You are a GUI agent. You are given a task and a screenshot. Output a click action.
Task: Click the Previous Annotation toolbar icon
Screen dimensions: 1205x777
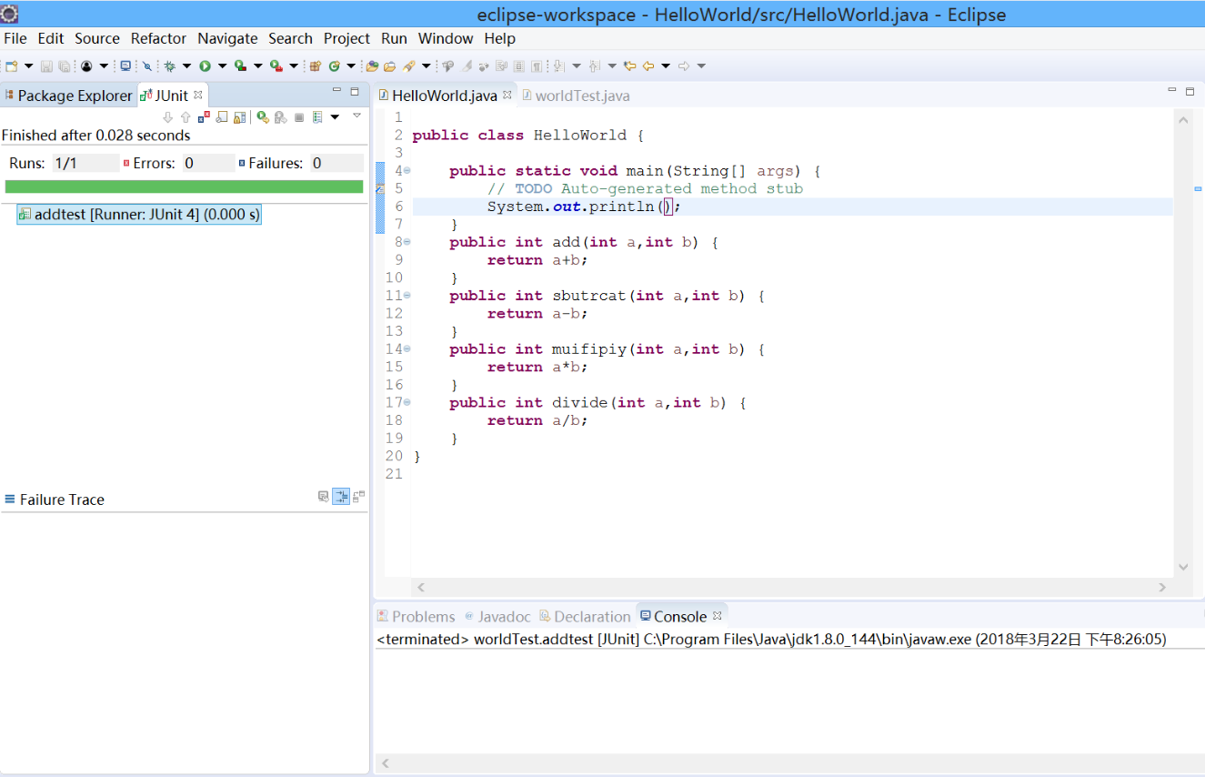594,66
